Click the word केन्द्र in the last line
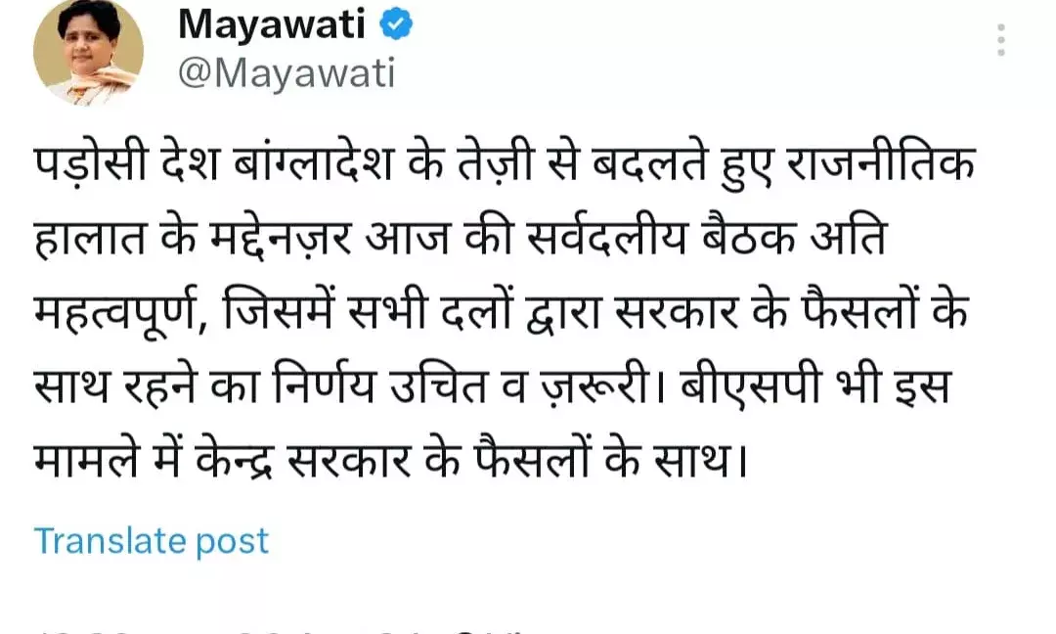 tap(235, 460)
